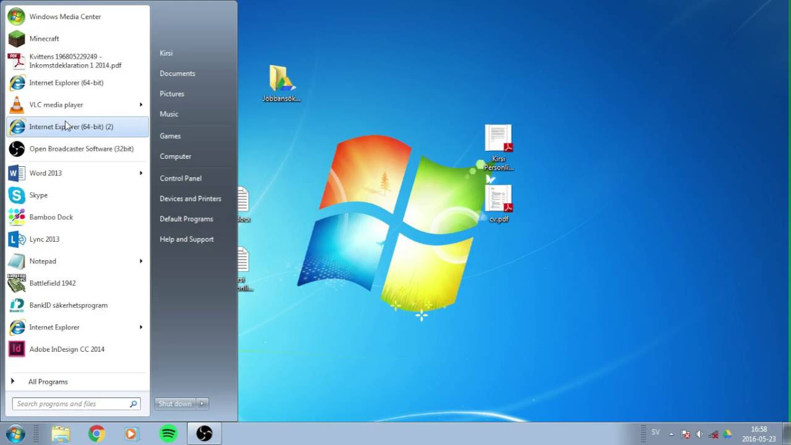Switch to OBS in the taskbar
791x445 pixels.
(x=204, y=434)
